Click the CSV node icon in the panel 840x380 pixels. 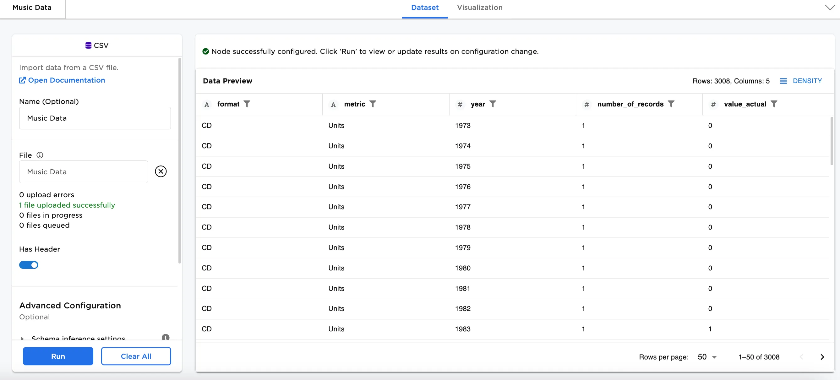(88, 45)
